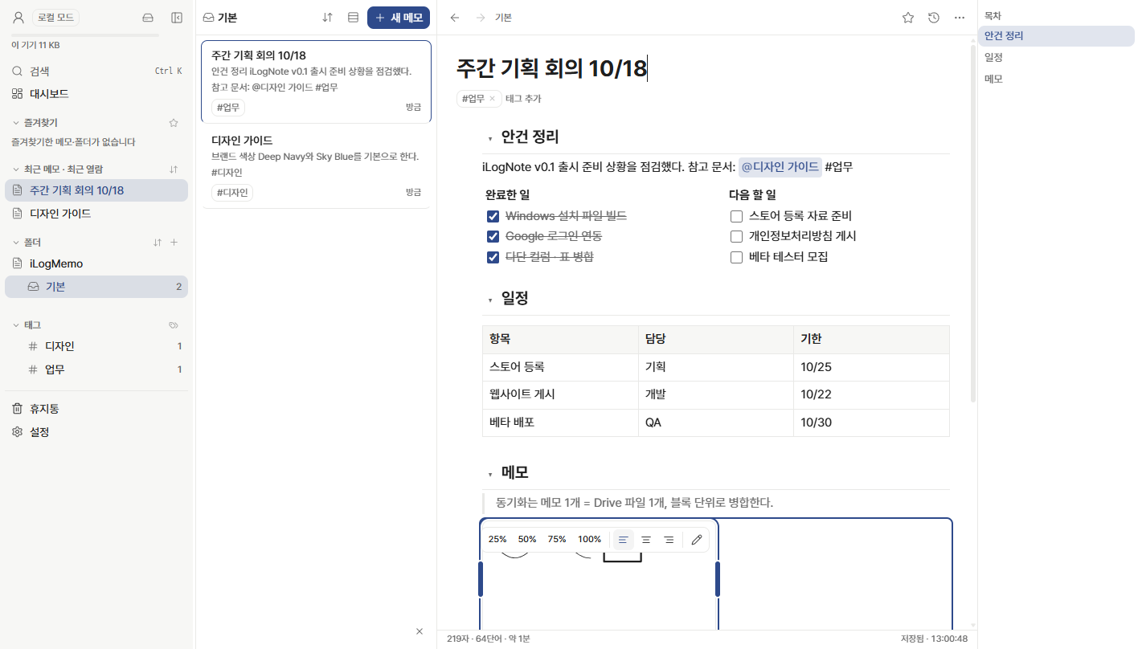
Task: Align image center in image toolbar
Action: click(x=646, y=540)
